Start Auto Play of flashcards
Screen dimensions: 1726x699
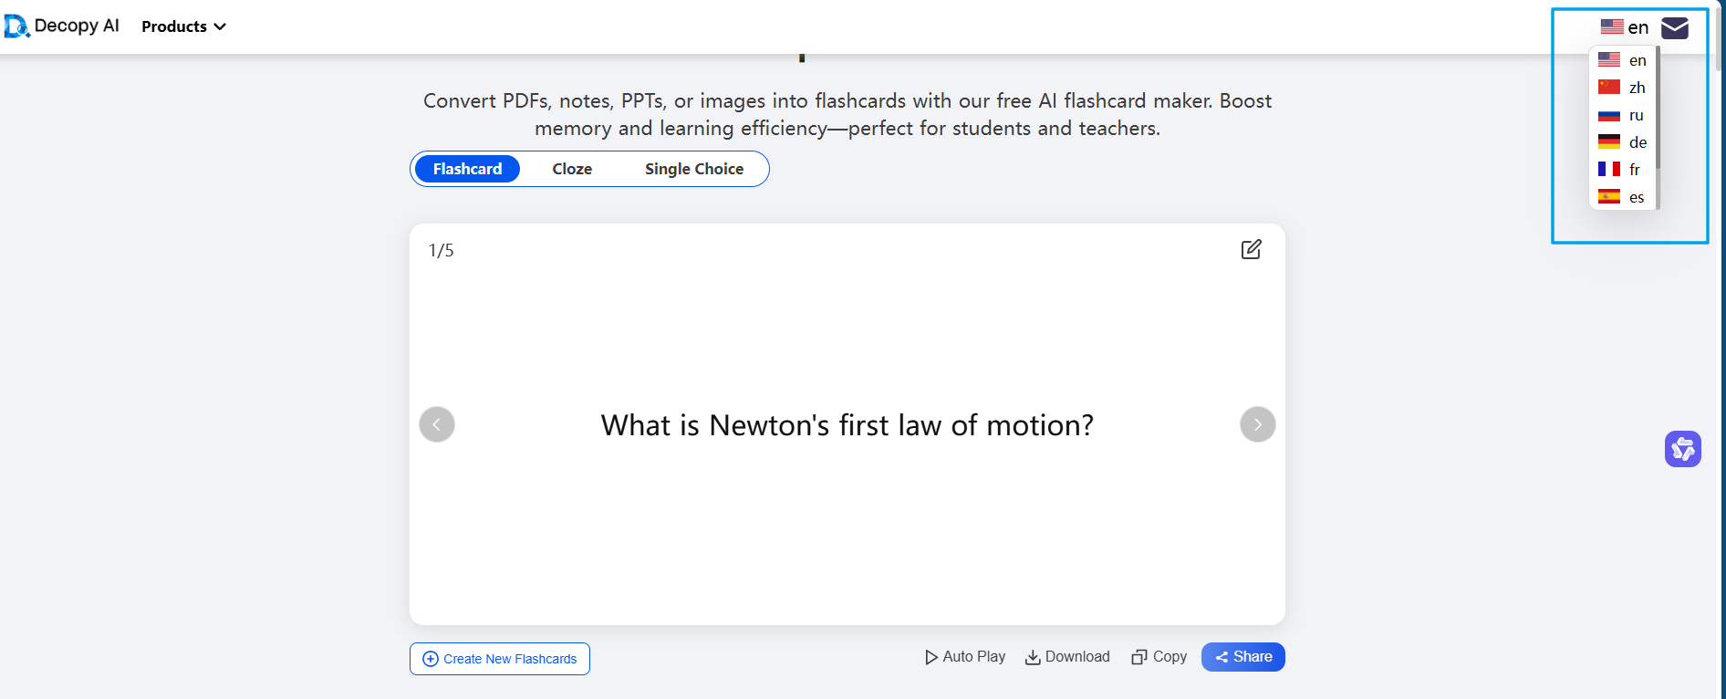[965, 657]
